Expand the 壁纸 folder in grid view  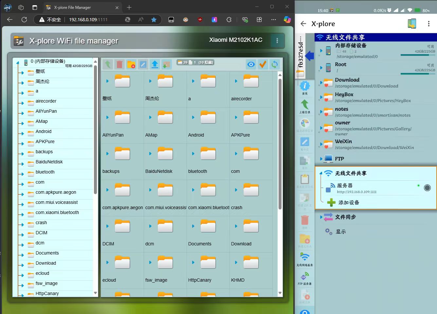(107, 81)
